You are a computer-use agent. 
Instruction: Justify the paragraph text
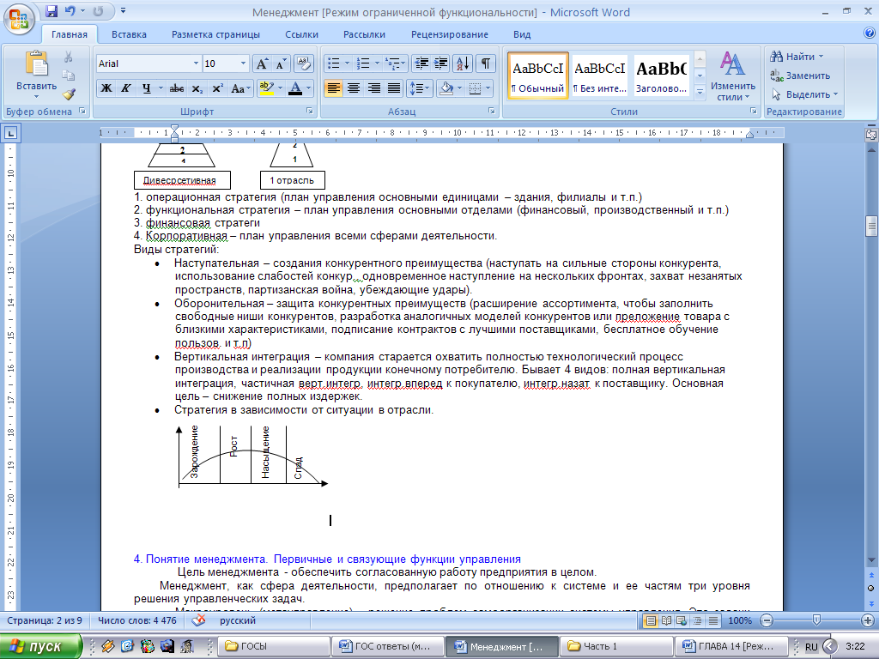click(394, 88)
